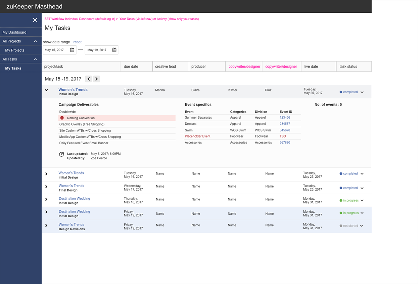The height and width of the screenshot is (284, 418).
Task: Go to previous week with left arrow
Action: (89, 79)
